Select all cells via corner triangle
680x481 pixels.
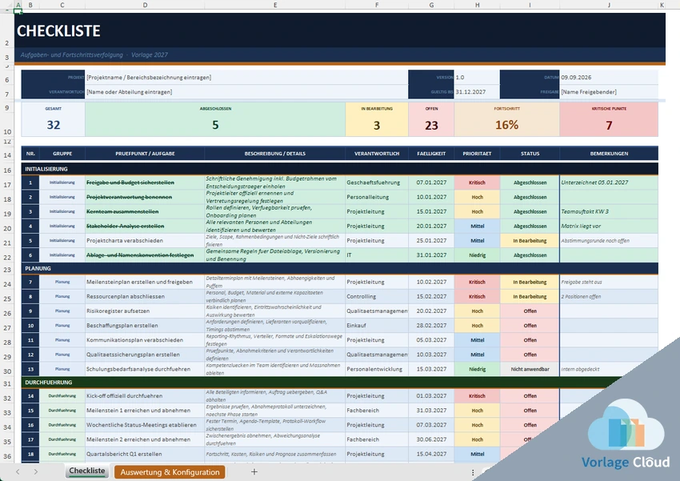(7, 5)
